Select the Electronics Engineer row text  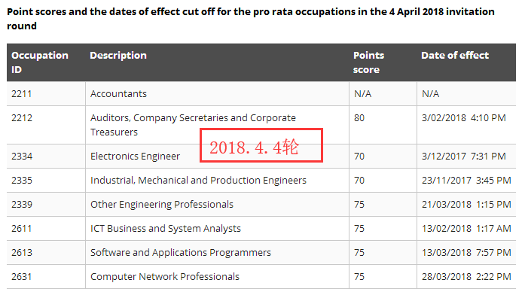(135, 157)
